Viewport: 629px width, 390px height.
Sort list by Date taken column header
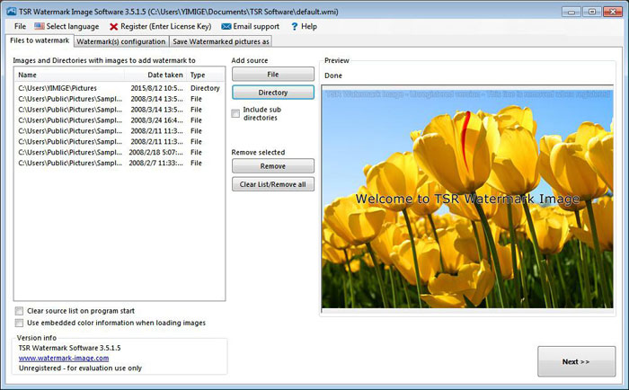[155, 75]
